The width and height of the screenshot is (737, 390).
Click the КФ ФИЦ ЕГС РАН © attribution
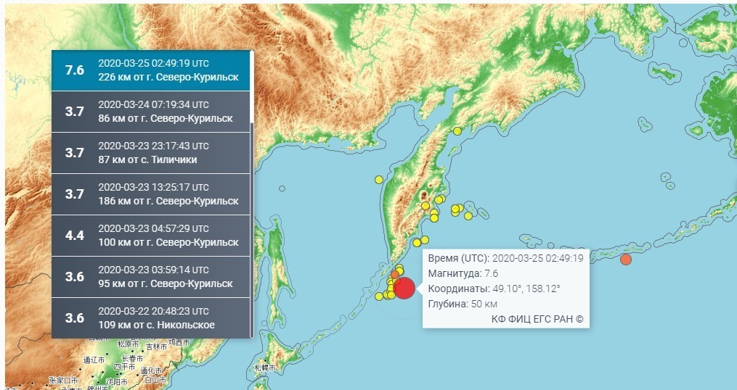tap(537, 318)
